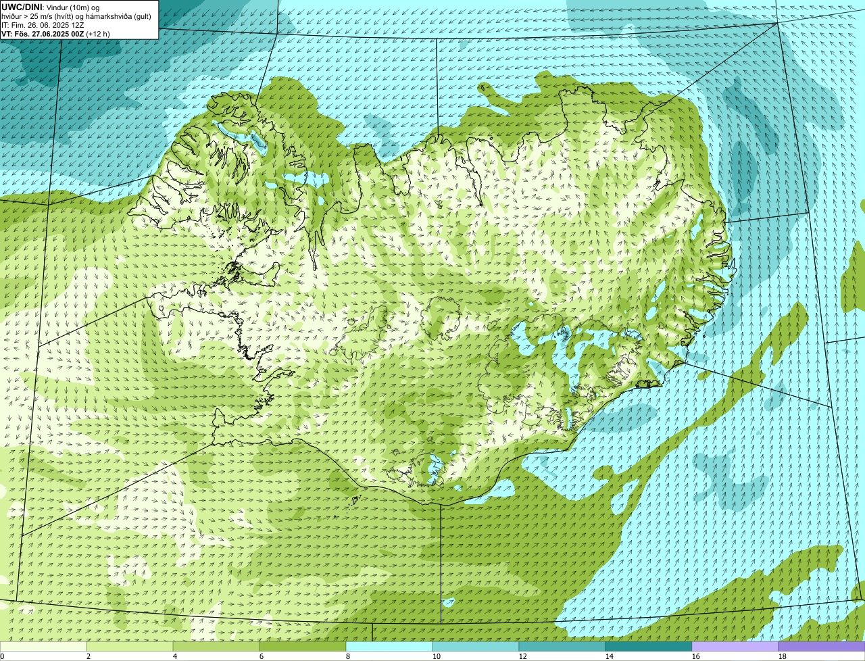This screenshot has height=661, width=865.
Task: Click the 8–10 m/s light cyan legend swatch
Action: point(389,646)
